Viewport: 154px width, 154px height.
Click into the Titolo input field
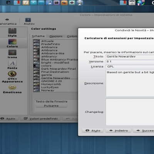click(x=130, y=57)
